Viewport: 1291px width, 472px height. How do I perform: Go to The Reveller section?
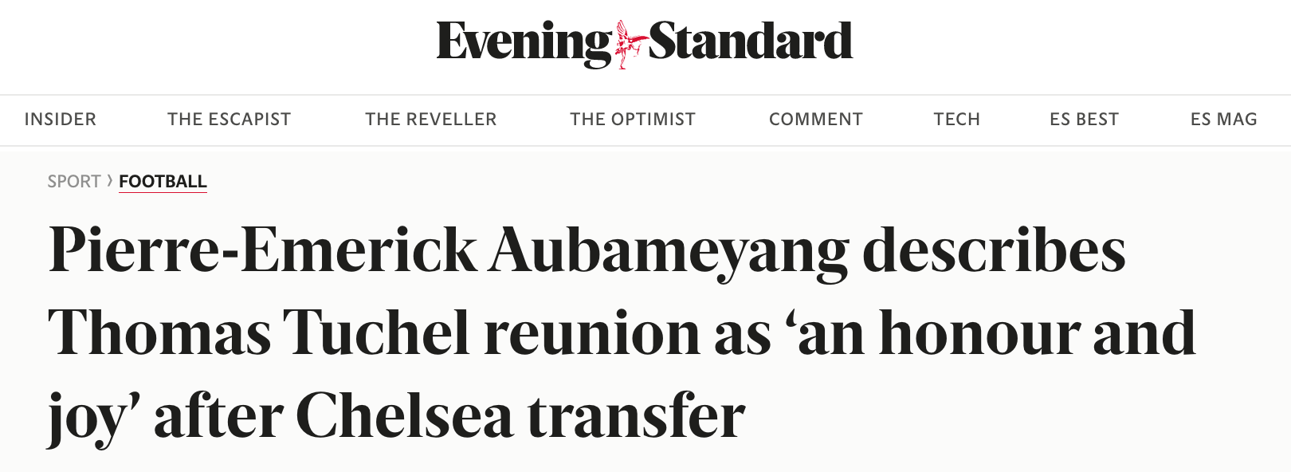pos(431,120)
